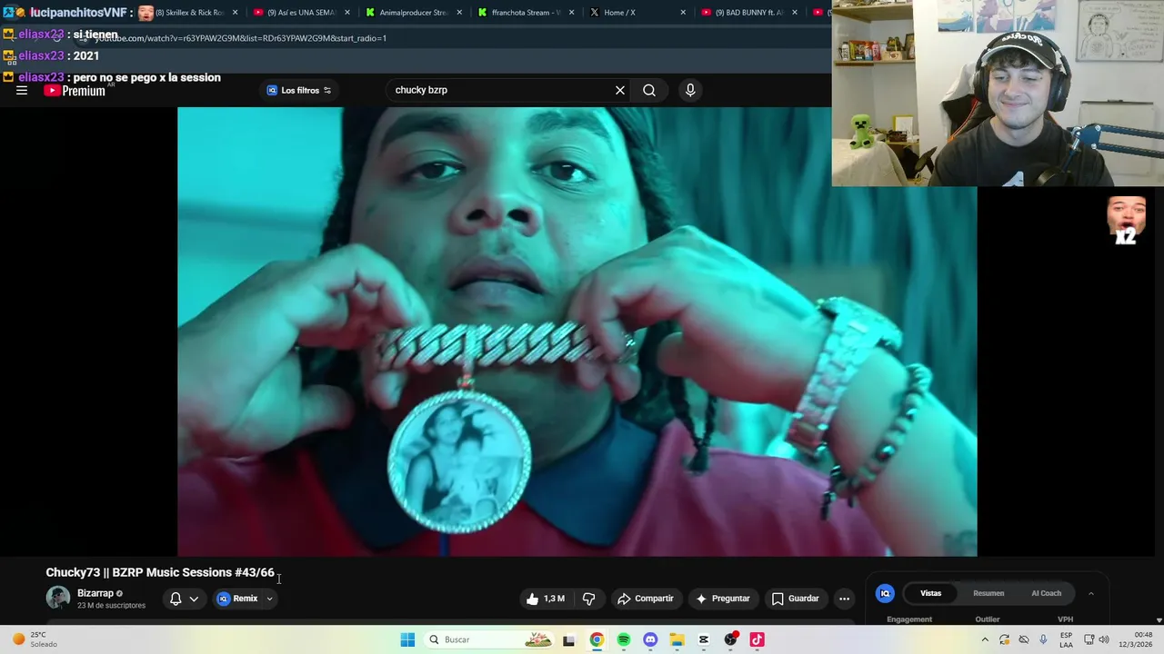Switch to the AI Coach tab
The image size is (1164, 654).
[x=1046, y=593]
